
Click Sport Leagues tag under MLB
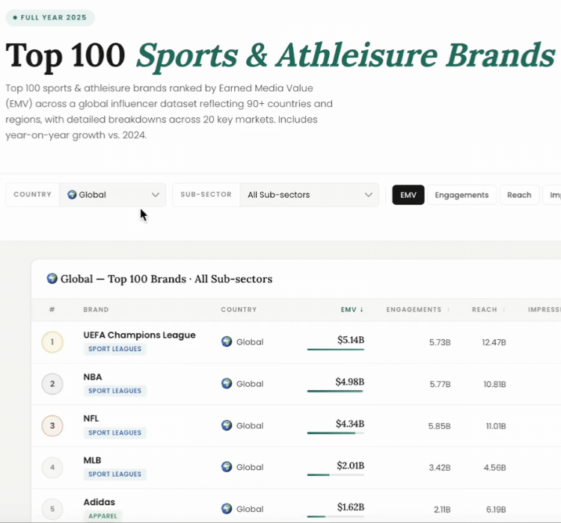115,474
